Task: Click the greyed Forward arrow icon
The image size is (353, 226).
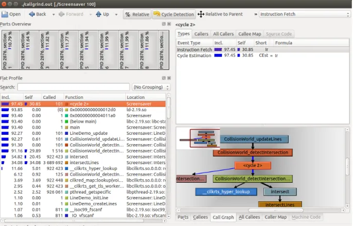Action: tap(61, 14)
